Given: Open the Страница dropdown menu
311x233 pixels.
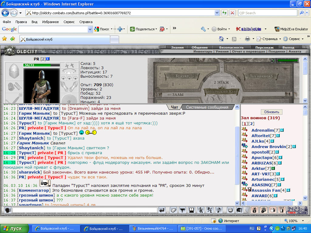Looking at the screenshot, I should click(269, 39).
